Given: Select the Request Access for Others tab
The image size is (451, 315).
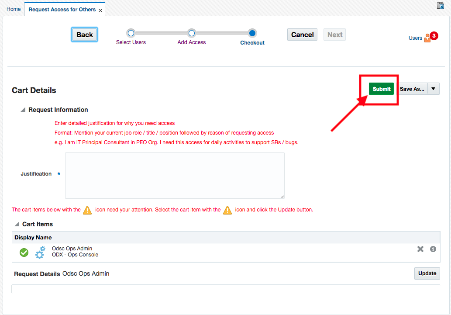Looking at the screenshot, I should [62, 10].
